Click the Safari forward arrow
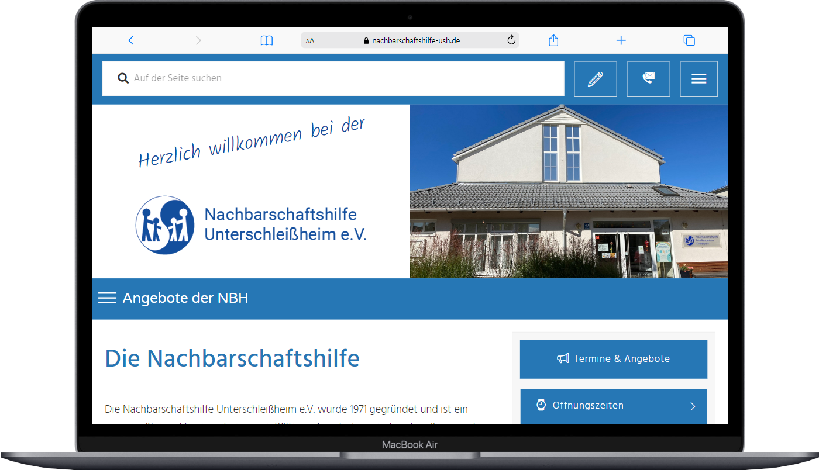Image resolution: width=819 pixels, height=470 pixels. pyautogui.click(x=198, y=40)
